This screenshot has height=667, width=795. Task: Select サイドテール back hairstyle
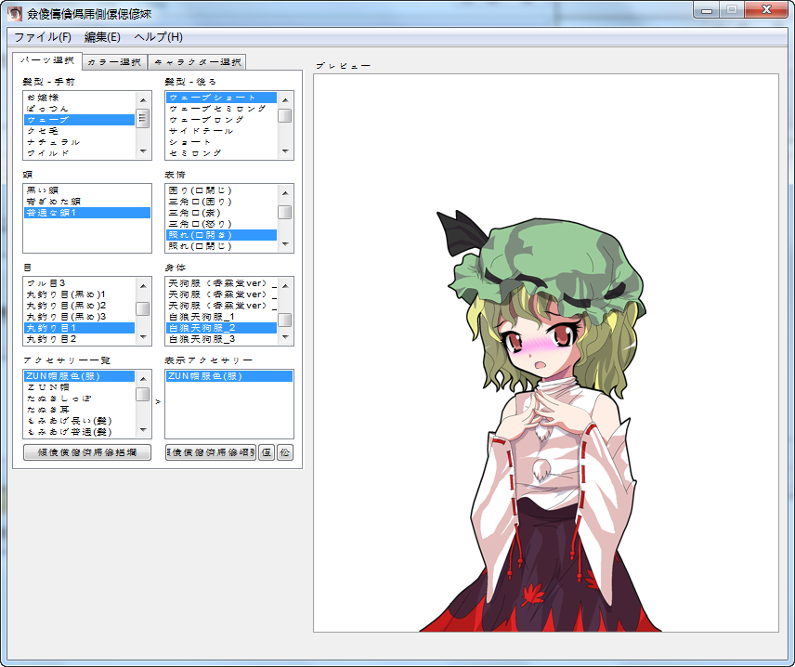pos(222,131)
